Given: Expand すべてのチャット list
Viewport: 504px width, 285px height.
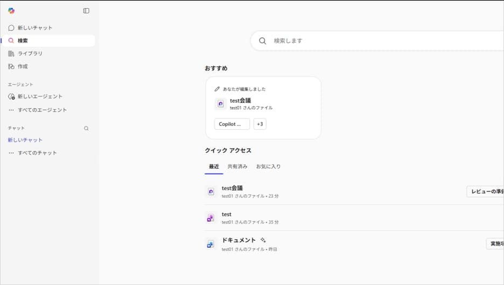Looking at the screenshot, I should 37,153.
